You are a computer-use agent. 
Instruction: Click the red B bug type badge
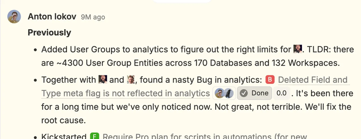270,79
